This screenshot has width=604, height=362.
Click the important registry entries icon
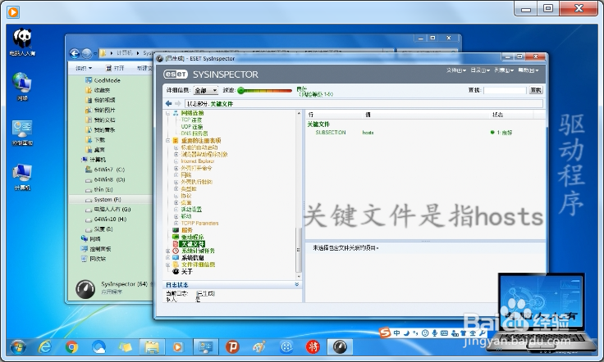coord(176,141)
